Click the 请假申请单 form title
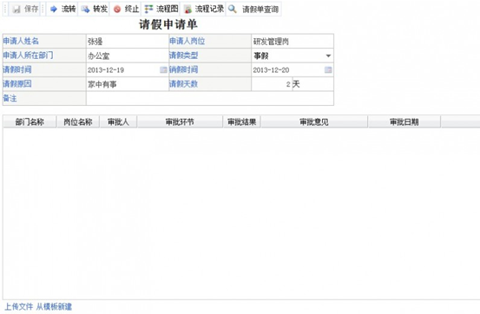Screen dimensions: 480x314 tap(168, 24)
